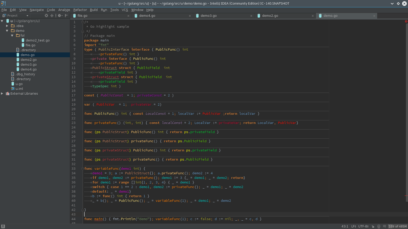Click the gopher icon on the demo3.go tab
This screenshot has width=408, height=229.
(x=197, y=16)
